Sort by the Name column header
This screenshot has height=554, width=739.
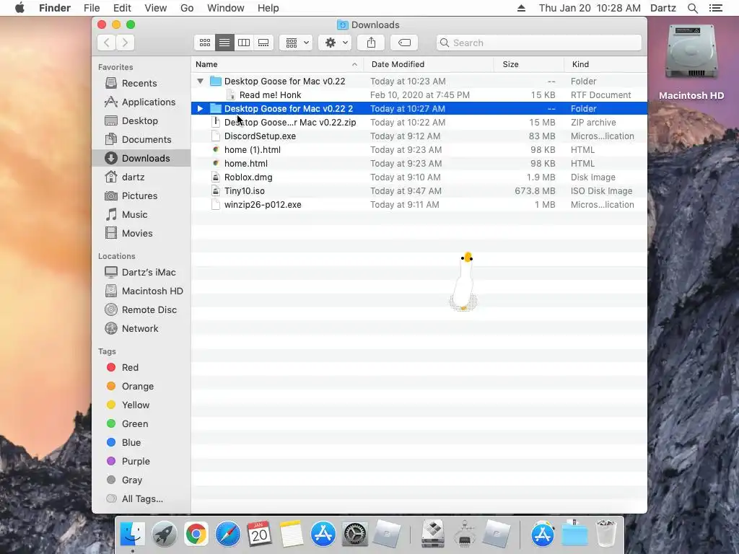point(277,64)
